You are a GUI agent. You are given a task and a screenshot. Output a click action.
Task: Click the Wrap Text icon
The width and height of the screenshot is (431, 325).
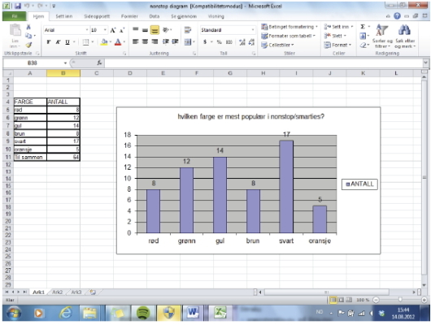(x=188, y=30)
